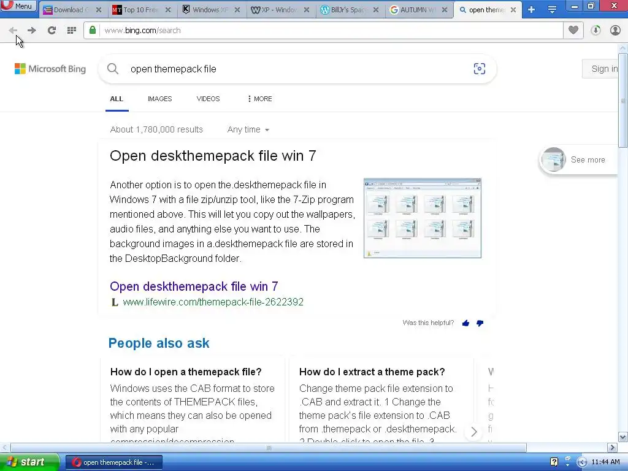
Task: Click the 'Was this helpful?' text
Action: (x=428, y=323)
